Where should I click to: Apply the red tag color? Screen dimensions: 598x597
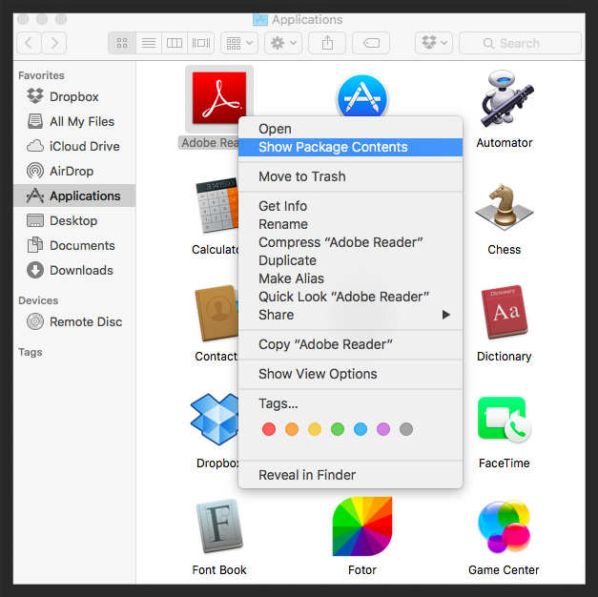269,429
